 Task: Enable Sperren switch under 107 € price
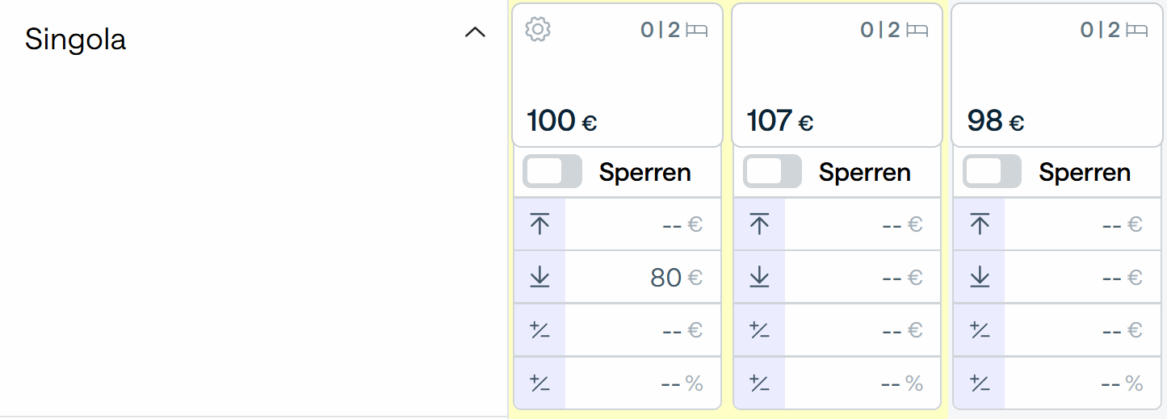point(772,172)
